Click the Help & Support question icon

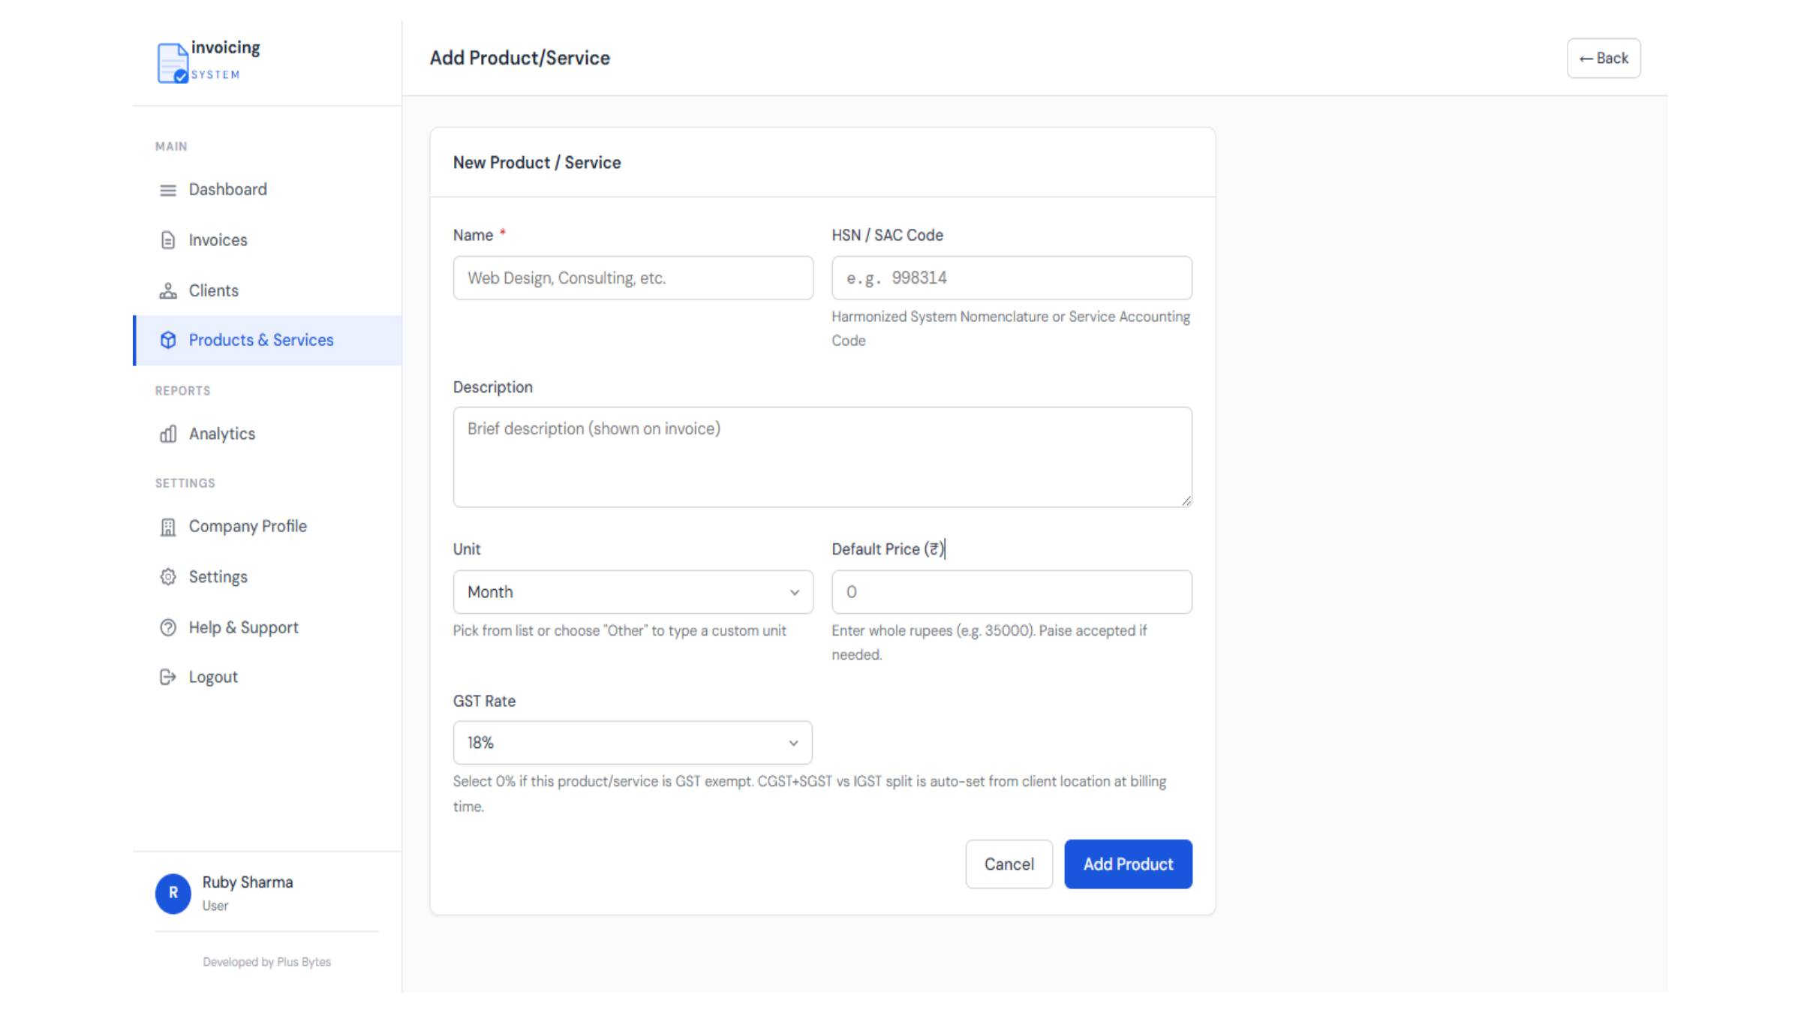point(168,627)
